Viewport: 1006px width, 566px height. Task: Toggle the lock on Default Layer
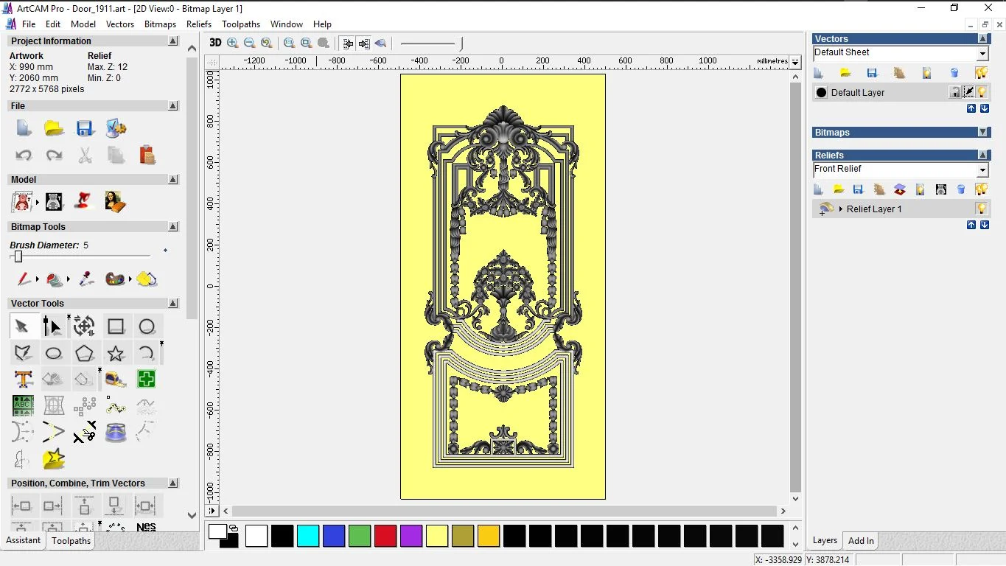click(x=956, y=91)
